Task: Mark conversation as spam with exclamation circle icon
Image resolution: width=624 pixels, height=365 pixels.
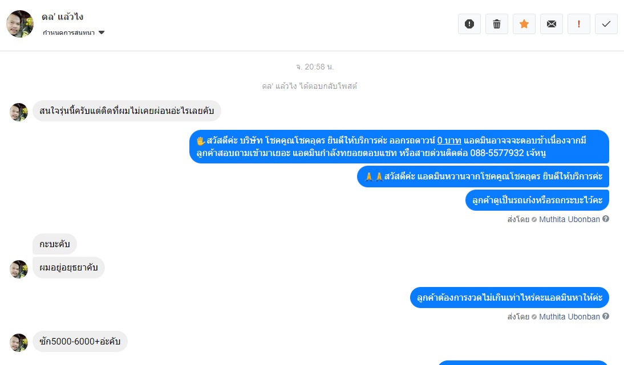Action: point(469,24)
